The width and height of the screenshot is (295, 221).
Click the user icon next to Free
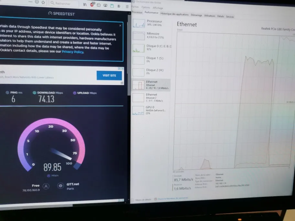46,186
